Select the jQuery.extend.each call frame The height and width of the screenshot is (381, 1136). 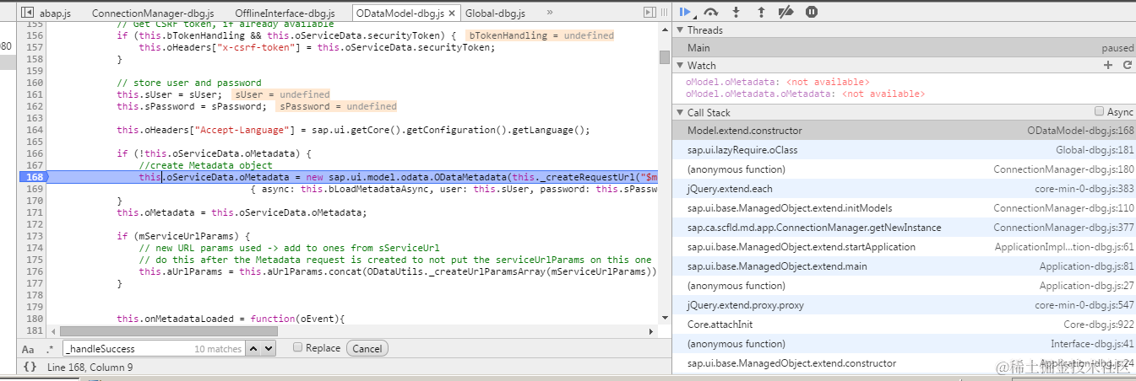tap(904, 189)
